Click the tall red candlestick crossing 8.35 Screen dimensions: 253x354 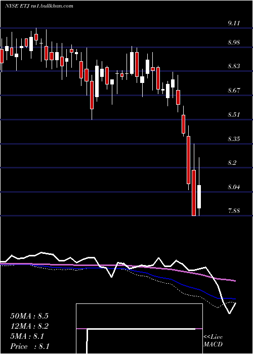point(188,160)
